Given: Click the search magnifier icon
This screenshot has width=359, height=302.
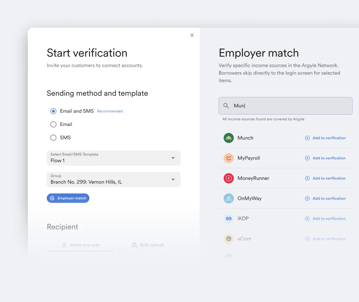Looking at the screenshot, I should pyautogui.click(x=226, y=106).
